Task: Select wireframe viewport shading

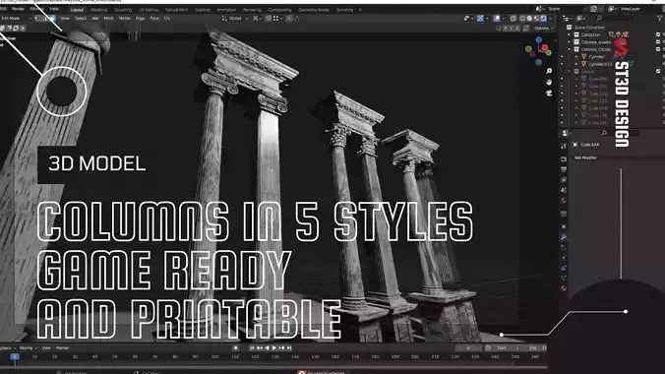Action: point(522,19)
